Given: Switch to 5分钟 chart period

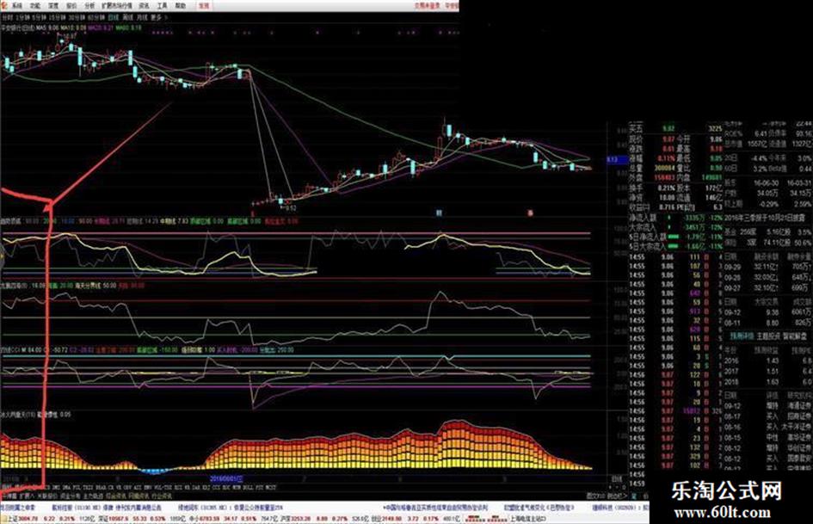Looking at the screenshot, I should 39,17.
